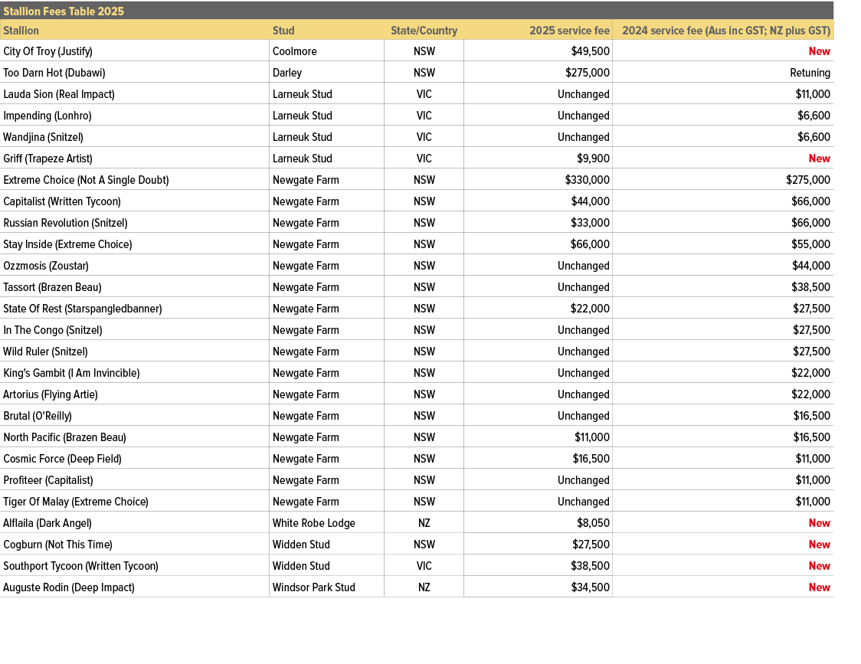The image size is (861, 664).
Task: Select Extreme Choice's $330,000 fee cell
Action: (x=587, y=180)
